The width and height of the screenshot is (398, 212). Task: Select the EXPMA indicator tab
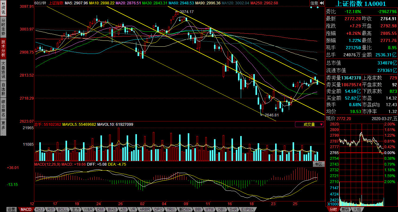(247, 210)
